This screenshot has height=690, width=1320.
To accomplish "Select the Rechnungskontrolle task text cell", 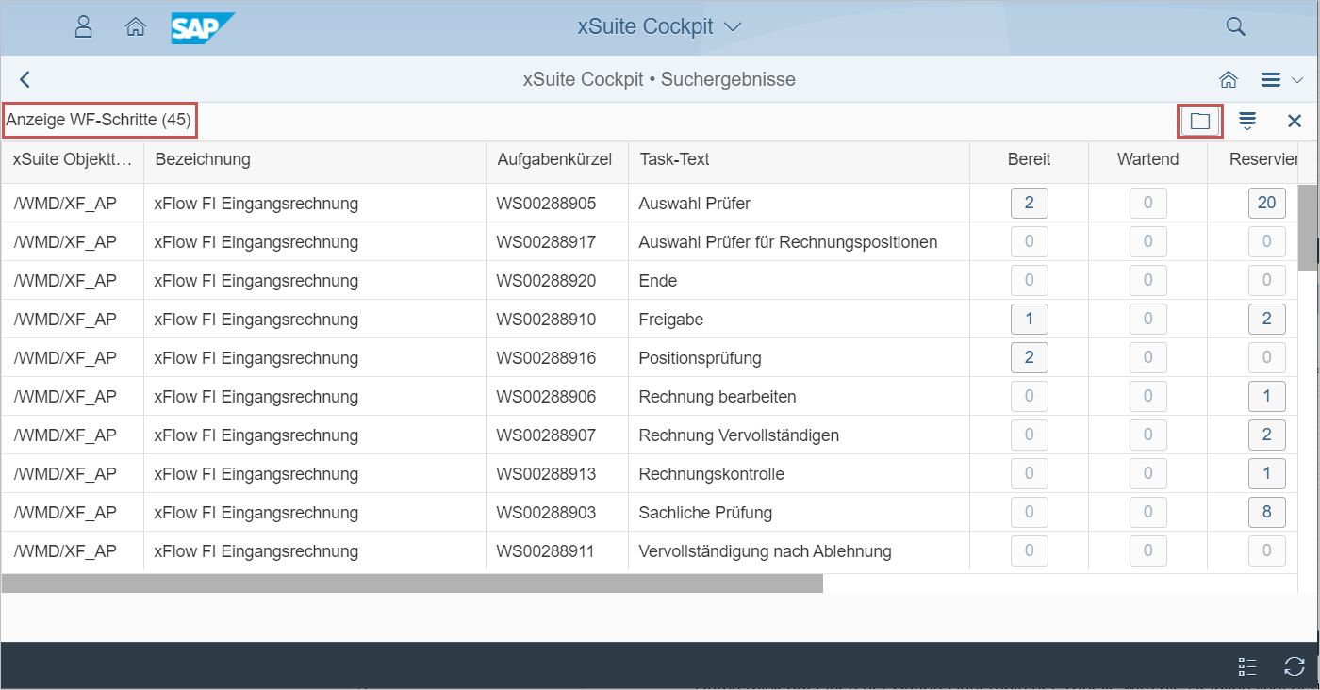I will (x=712, y=473).
